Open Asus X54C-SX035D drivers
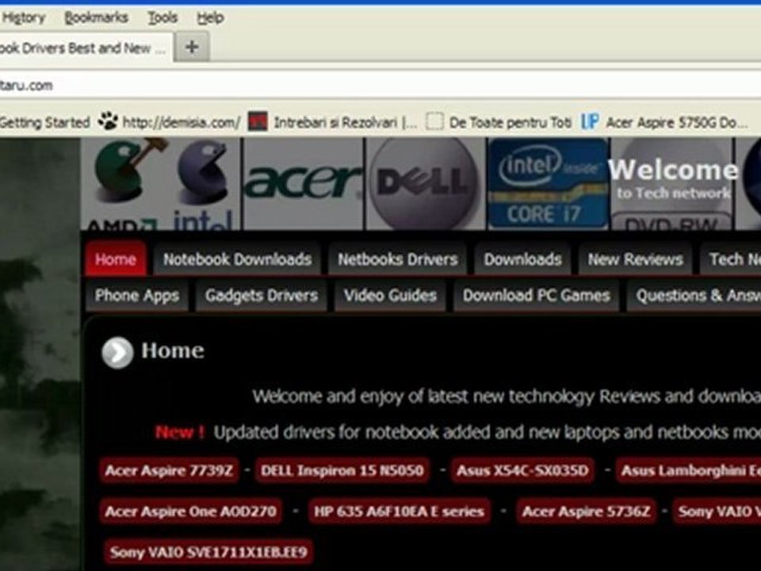Image resolution: width=761 pixels, height=571 pixels. pos(522,470)
